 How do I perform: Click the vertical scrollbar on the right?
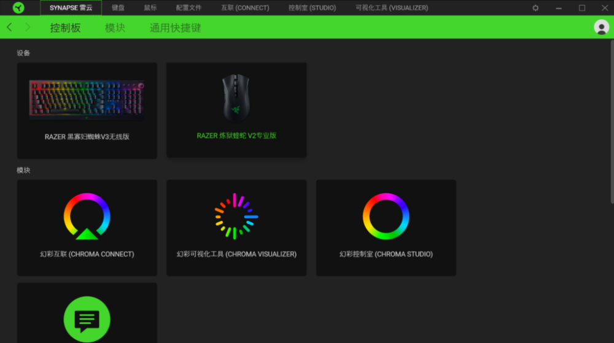[x=612, y=122]
